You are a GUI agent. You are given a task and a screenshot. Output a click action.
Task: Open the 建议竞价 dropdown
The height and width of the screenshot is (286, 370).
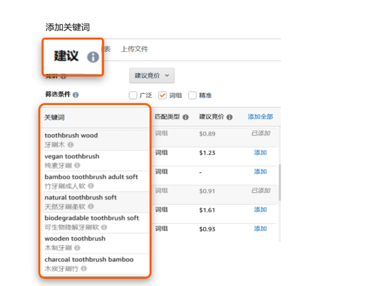152,76
